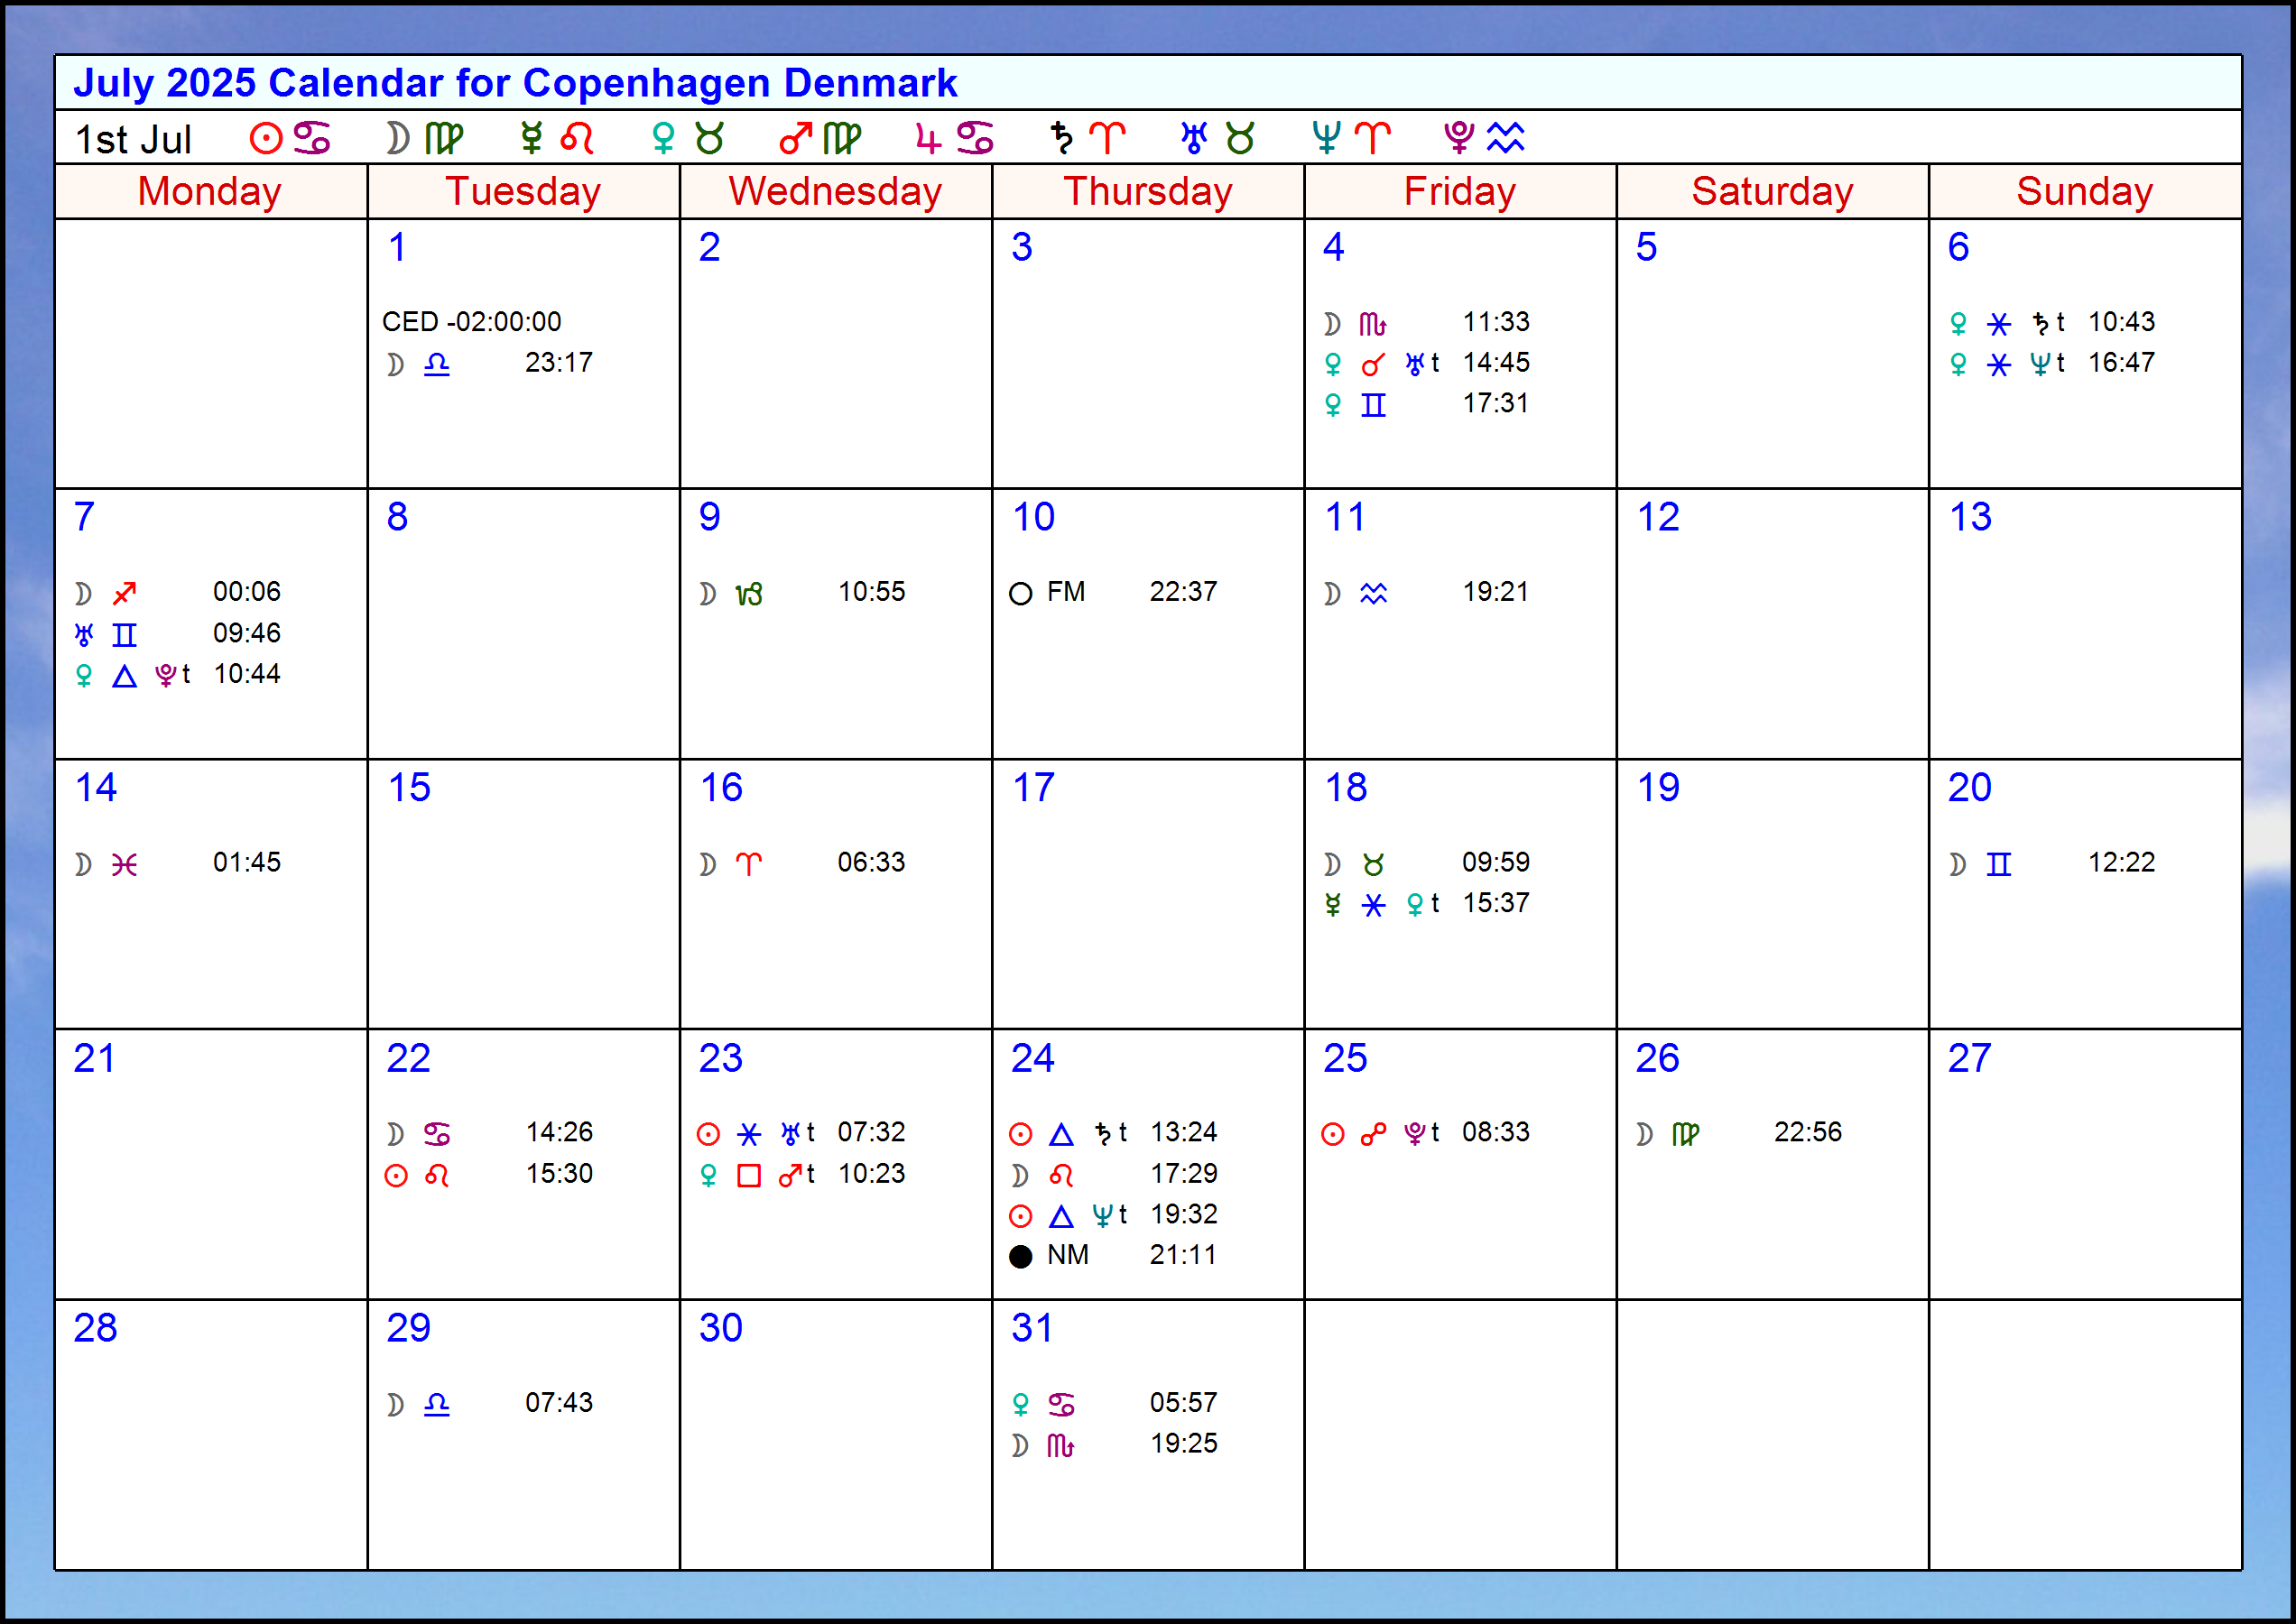
Task: Select the Jupiter in Cancer glyph
Action: 950,138
